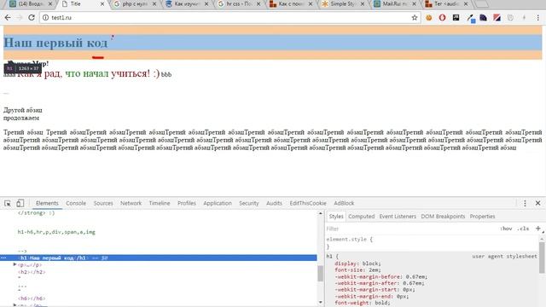Click the comment text h1-h6,hr,p,div,span,a,img
The width and height of the screenshot is (546, 307).
(56, 232)
